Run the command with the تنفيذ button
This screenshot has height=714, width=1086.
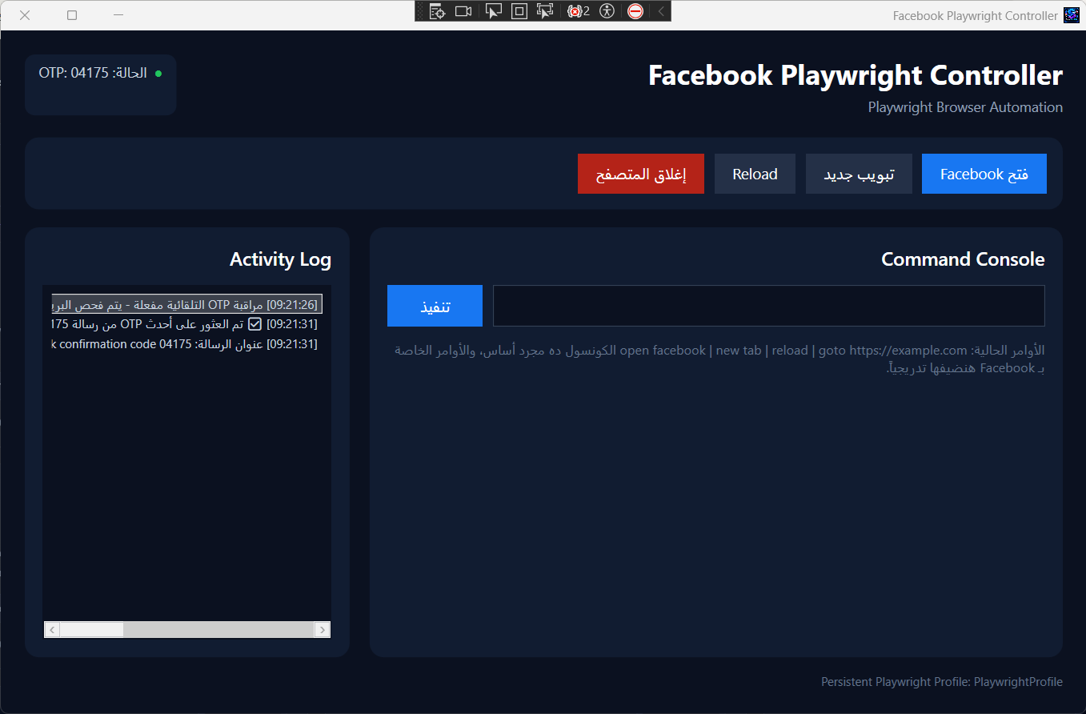coord(435,306)
